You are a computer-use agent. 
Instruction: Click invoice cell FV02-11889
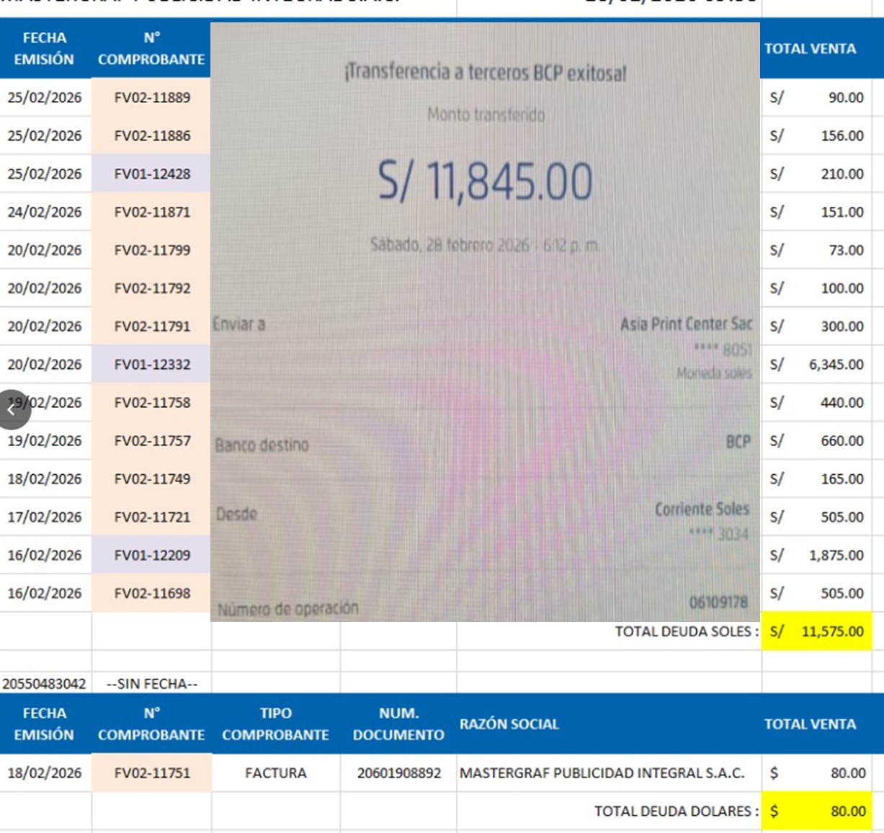[x=152, y=97]
